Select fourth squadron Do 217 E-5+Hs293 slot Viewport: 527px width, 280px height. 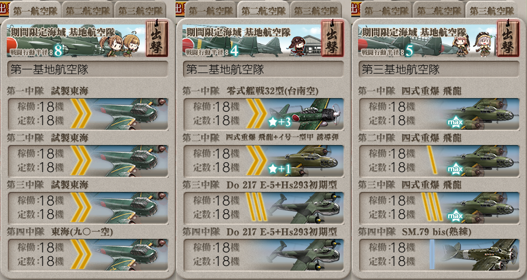[x=263, y=255]
